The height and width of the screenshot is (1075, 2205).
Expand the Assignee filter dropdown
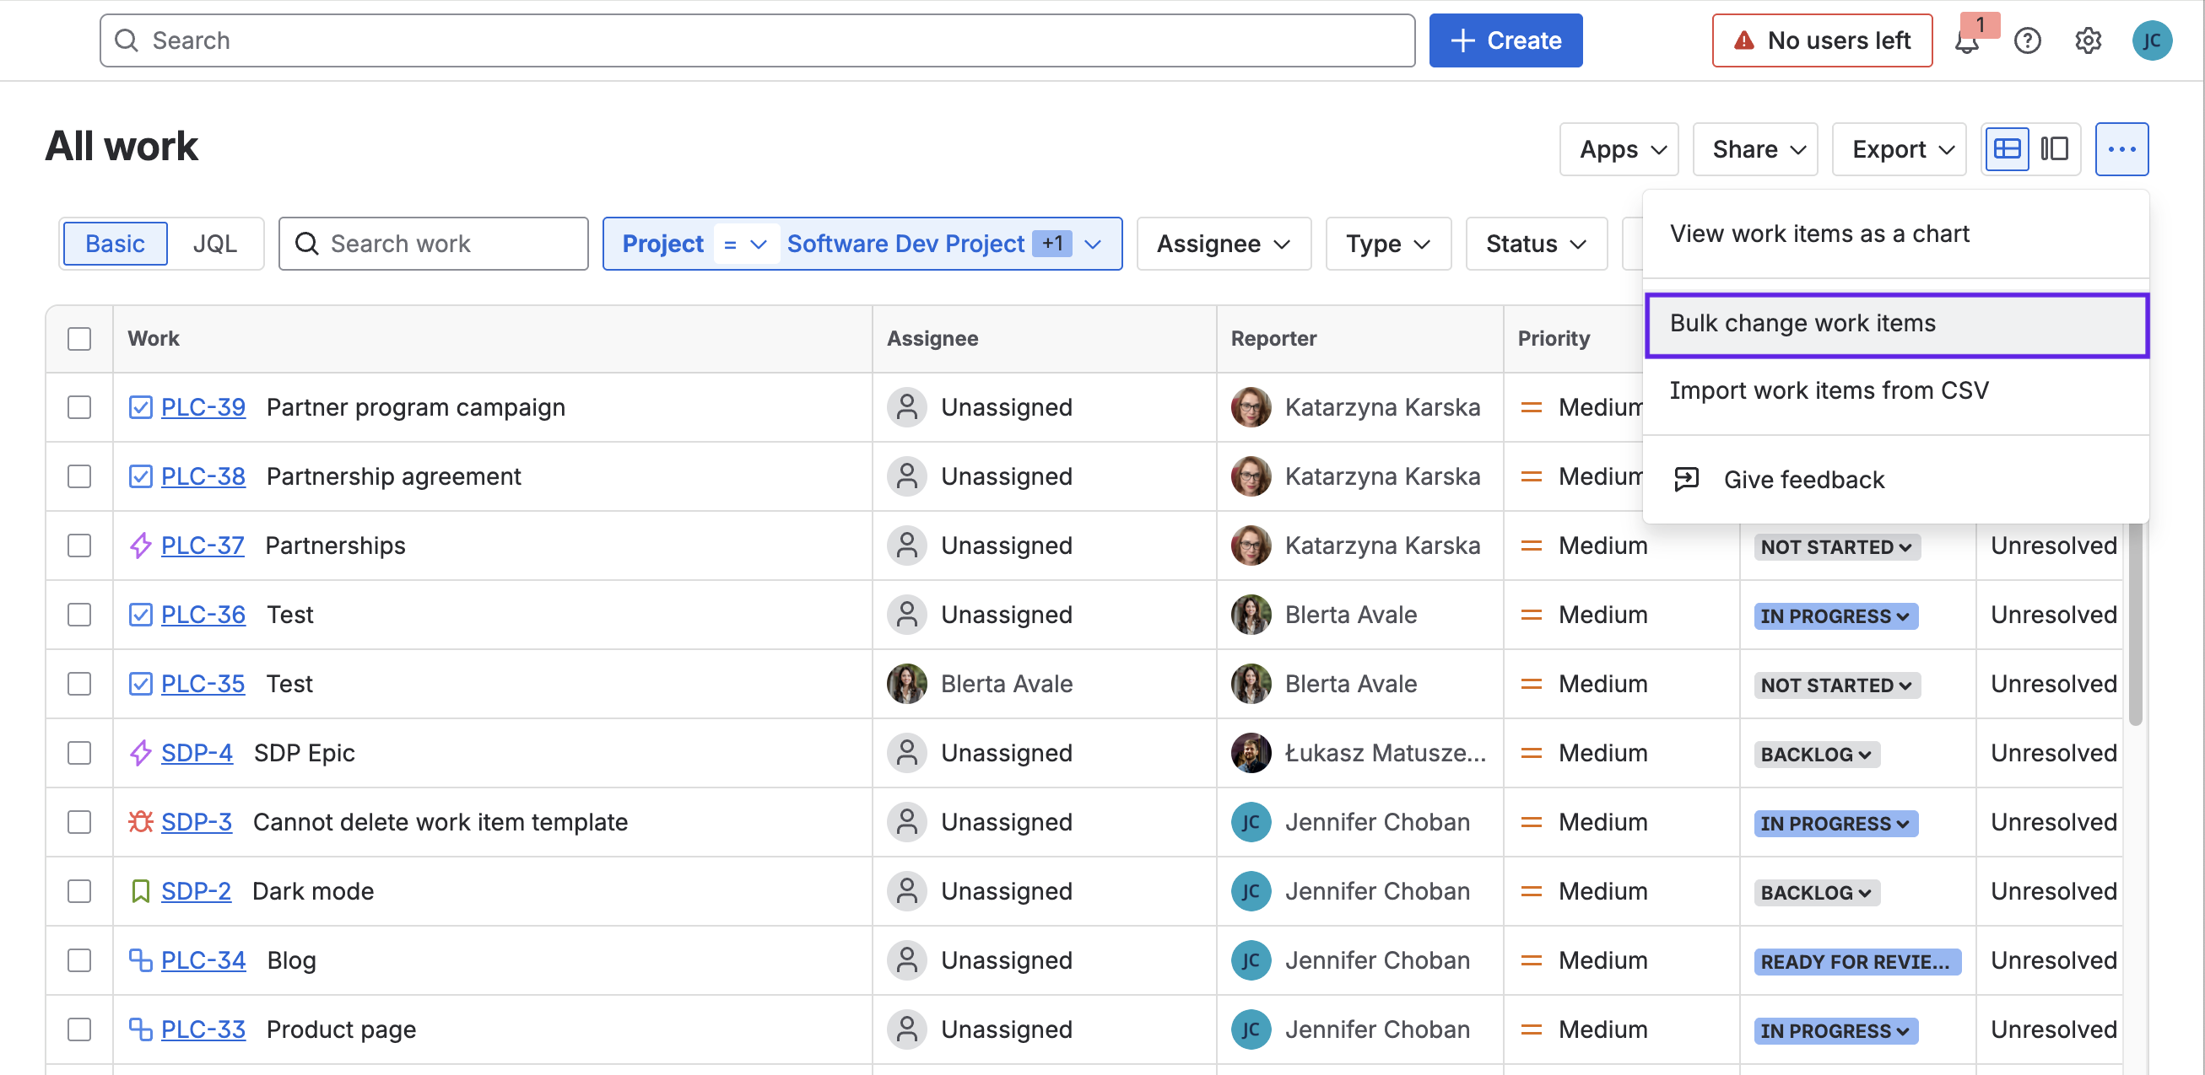click(1224, 244)
